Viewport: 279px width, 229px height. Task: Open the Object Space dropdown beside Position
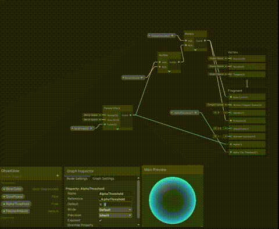(217, 58)
